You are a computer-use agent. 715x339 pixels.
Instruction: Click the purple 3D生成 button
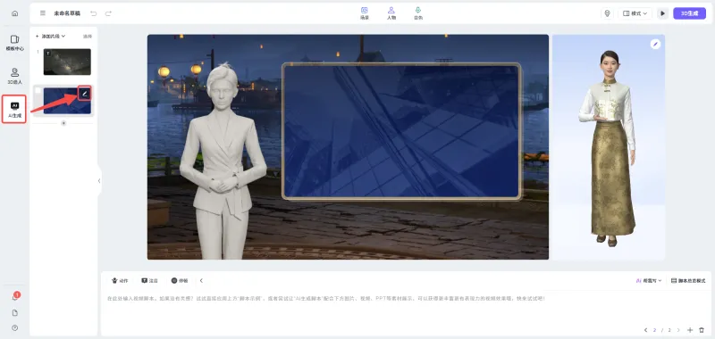689,13
